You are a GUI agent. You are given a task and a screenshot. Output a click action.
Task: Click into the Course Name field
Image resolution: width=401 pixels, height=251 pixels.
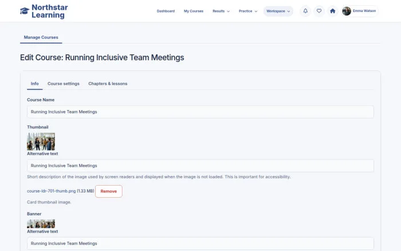[x=200, y=112]
